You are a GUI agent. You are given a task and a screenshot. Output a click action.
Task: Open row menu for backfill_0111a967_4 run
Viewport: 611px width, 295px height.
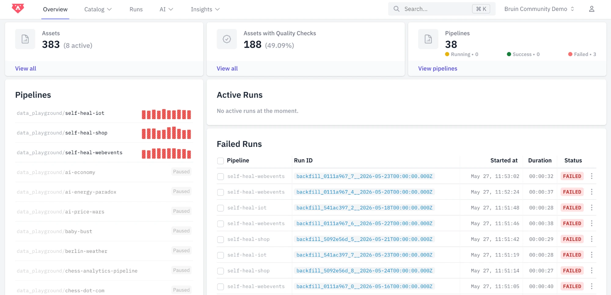(x=592, y=192)
